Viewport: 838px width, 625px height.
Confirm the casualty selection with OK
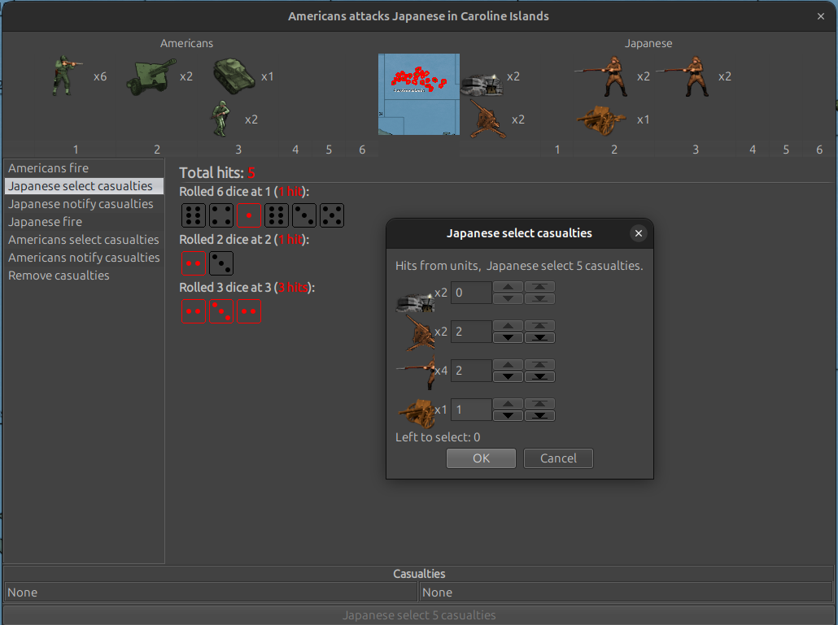(480, 458)
